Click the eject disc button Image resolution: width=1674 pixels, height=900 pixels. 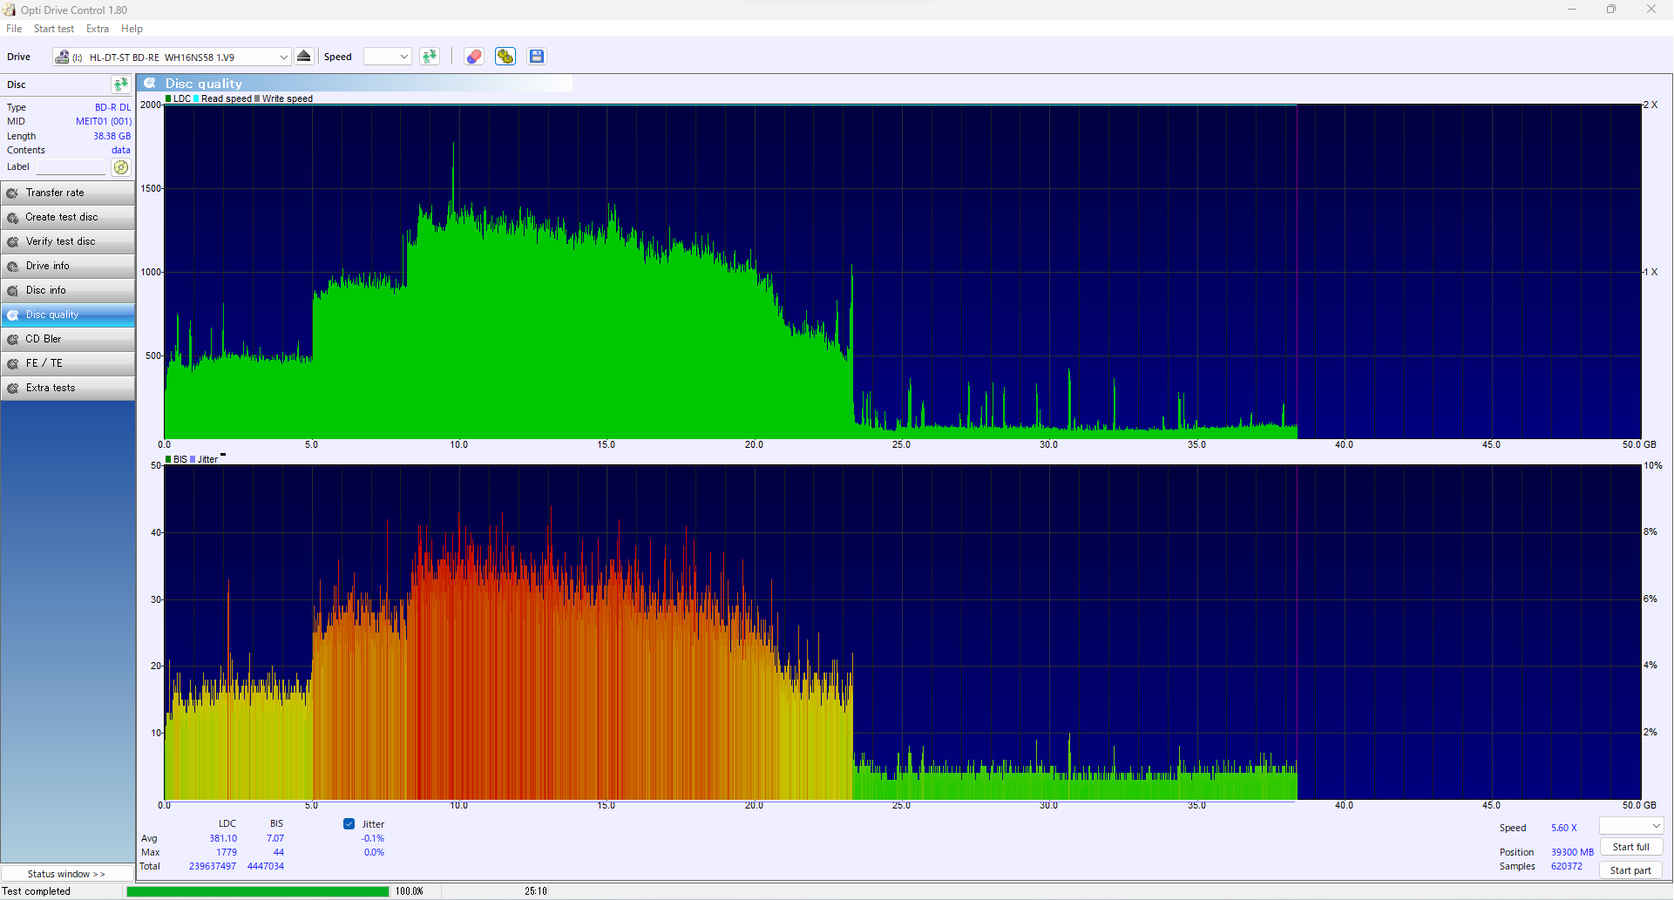304,57
